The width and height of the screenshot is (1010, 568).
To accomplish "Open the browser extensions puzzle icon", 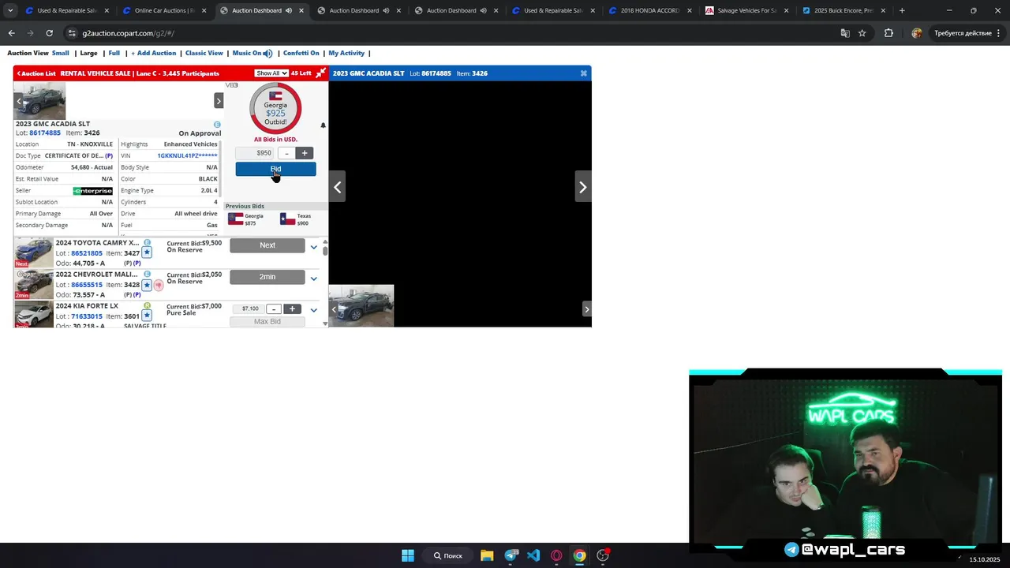I will click(888, 33).
